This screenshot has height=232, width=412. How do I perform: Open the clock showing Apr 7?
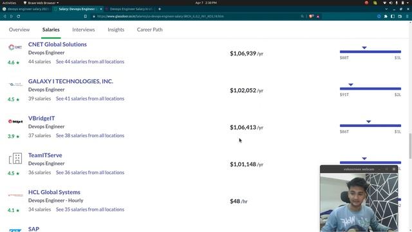(x=206, y=3)
